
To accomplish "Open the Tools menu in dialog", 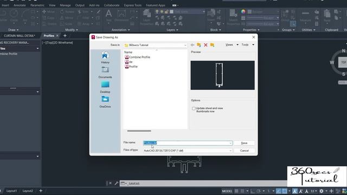I will (x=245, y=45).
